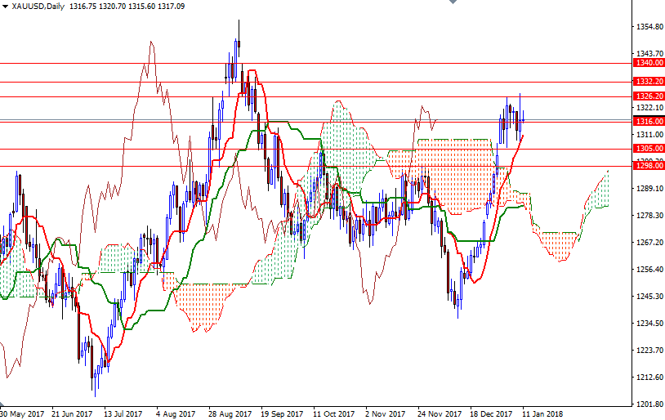The height and width of the screenshot is (420, 665).
Task: Click the chart shift triangle marker at top
Action: (x=450, y=3)
